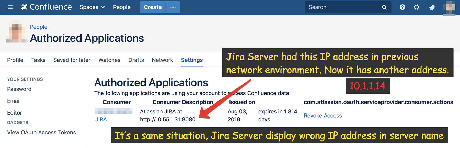Click the Consumer Description column header
This screenshot has width=460, height=148.
(x=183, y=102)
